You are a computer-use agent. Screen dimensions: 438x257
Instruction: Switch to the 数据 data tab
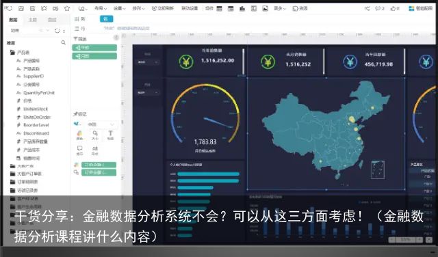(13, 20)
